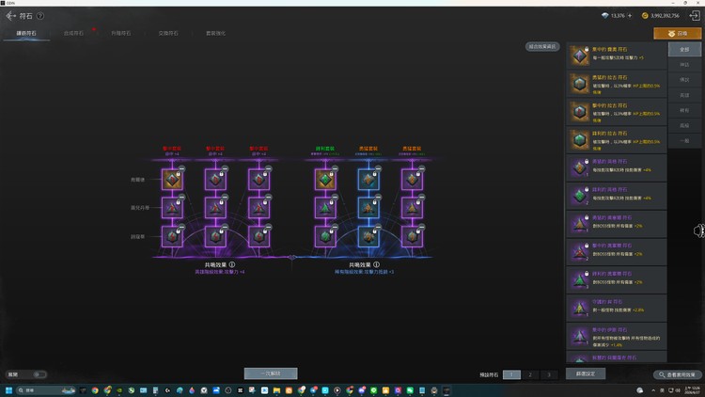Switch to rune preset 3

tap(549, 374)
